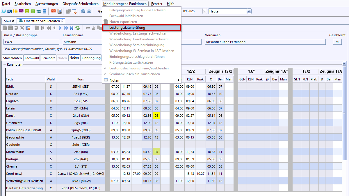Open the Heute dropdown arrow
This screenshot has width=349, height=196.
pyautogui.click(x=249, y=11)
